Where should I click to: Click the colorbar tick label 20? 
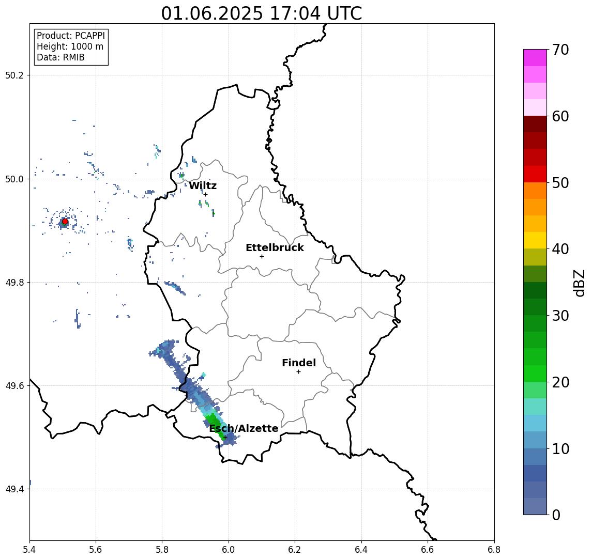[x=560, y=382]
